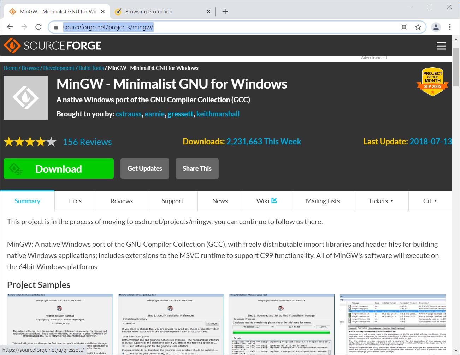
Task: Open the Installation Preferences sample thumbnail
Action: (171, 324)
